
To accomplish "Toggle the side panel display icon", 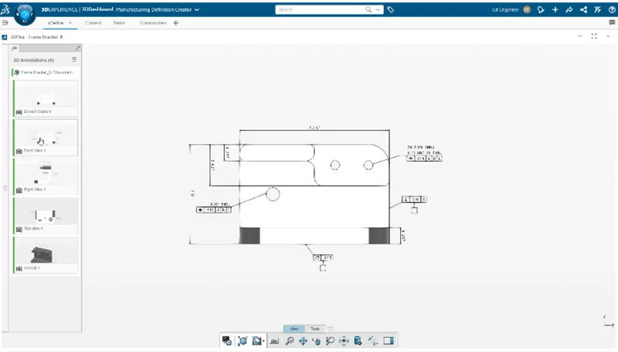I will [x=389, y=340].
